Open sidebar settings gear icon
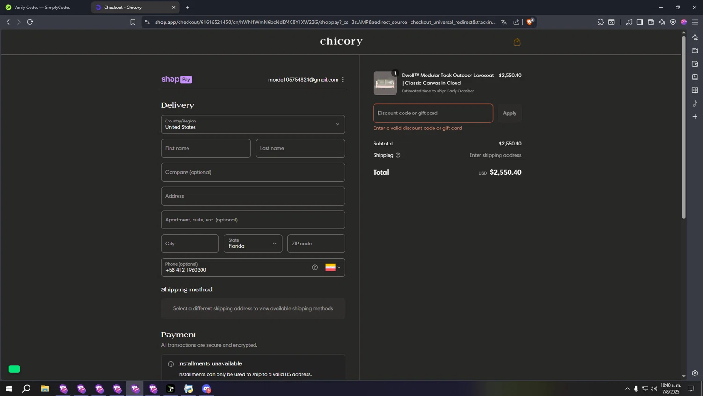The height and width of the screenshot is (396, 703). (x=695, y=373)
